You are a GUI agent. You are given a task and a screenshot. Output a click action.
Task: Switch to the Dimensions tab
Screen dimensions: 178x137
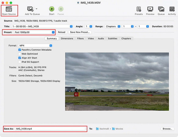(67, 38)
